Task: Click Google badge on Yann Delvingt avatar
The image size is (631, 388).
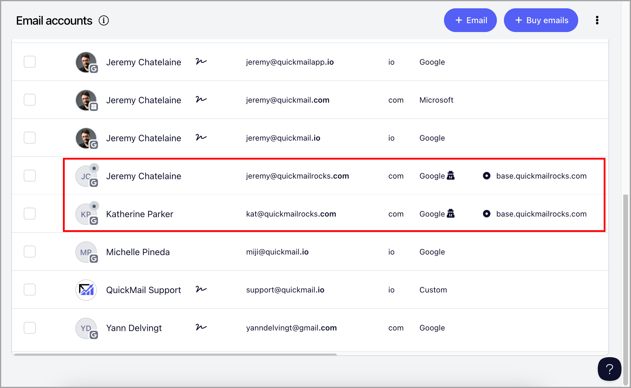Action: pos(94,335)
